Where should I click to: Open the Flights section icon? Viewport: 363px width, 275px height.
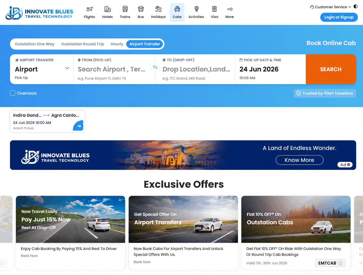(x=89, y=9)
